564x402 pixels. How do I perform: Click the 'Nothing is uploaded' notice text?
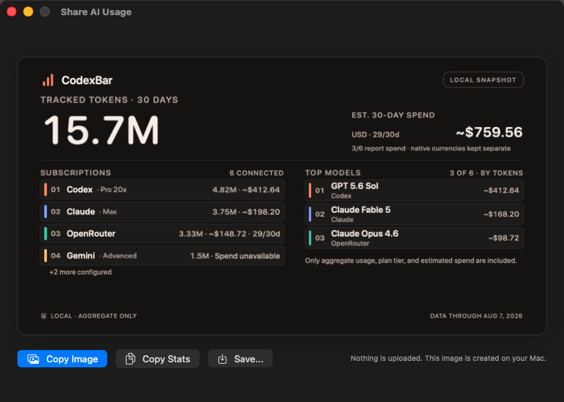click(448, 358)
